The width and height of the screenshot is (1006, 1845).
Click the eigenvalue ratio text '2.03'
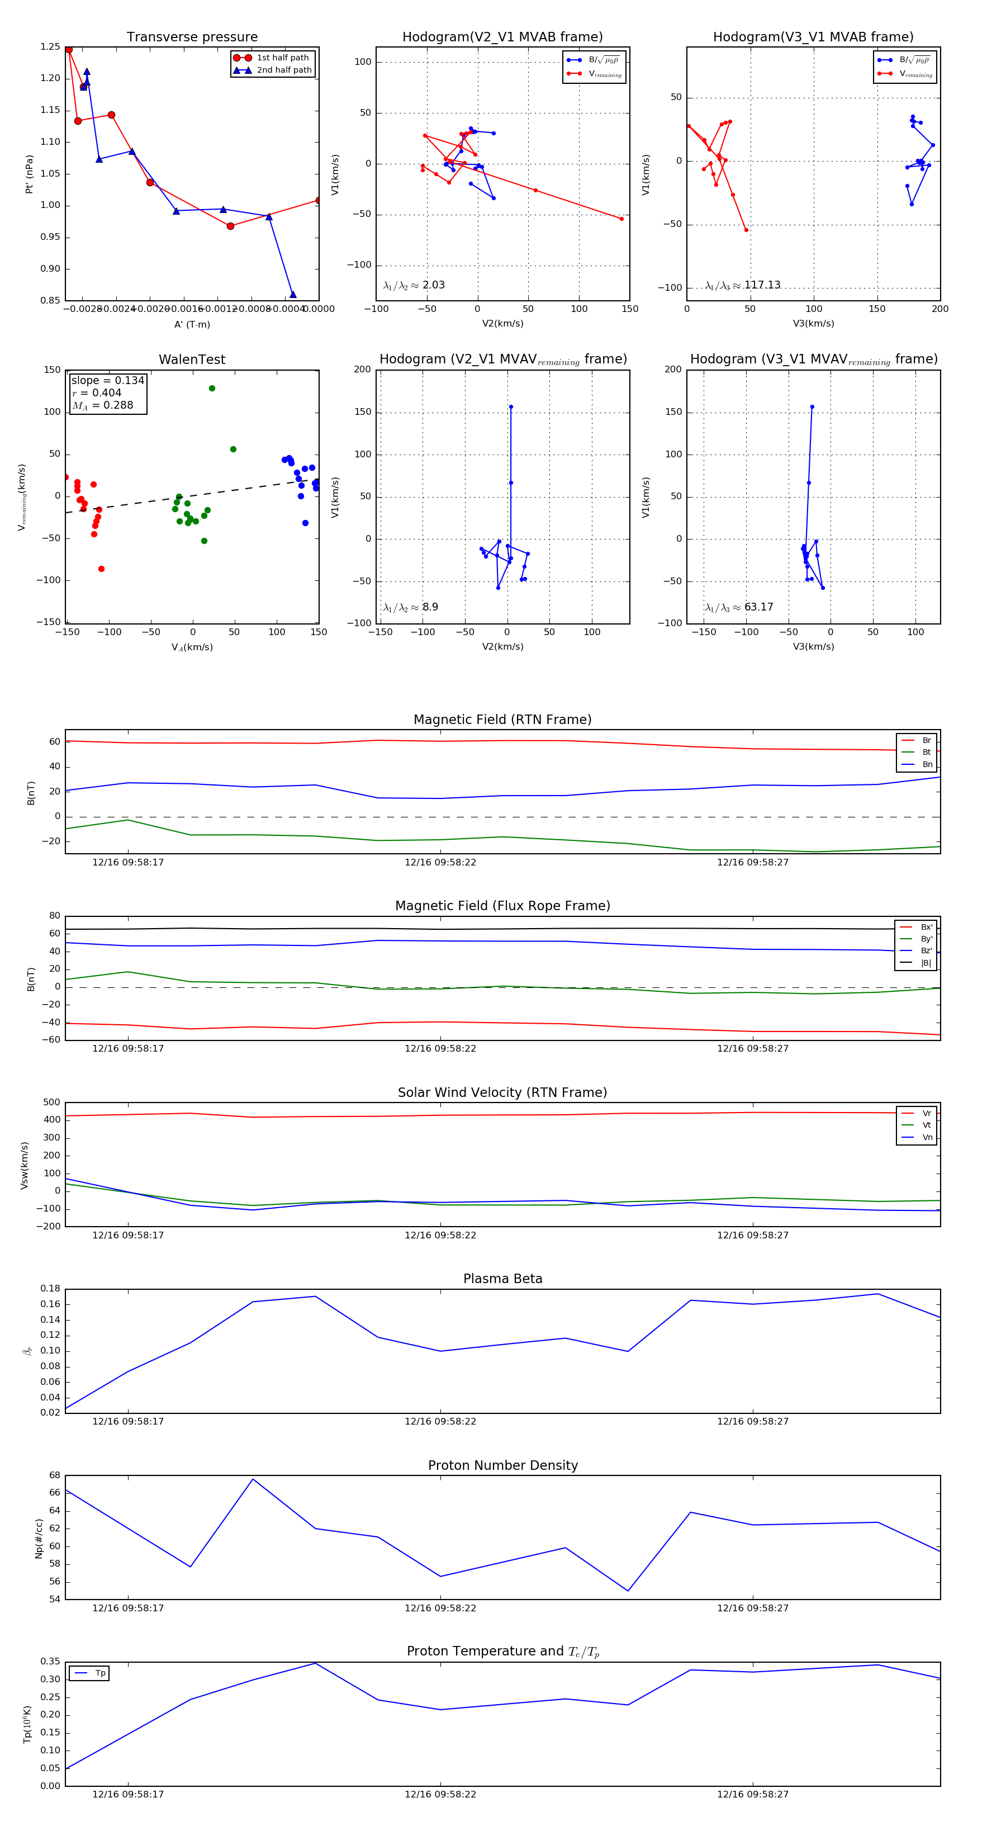(433, 285)
